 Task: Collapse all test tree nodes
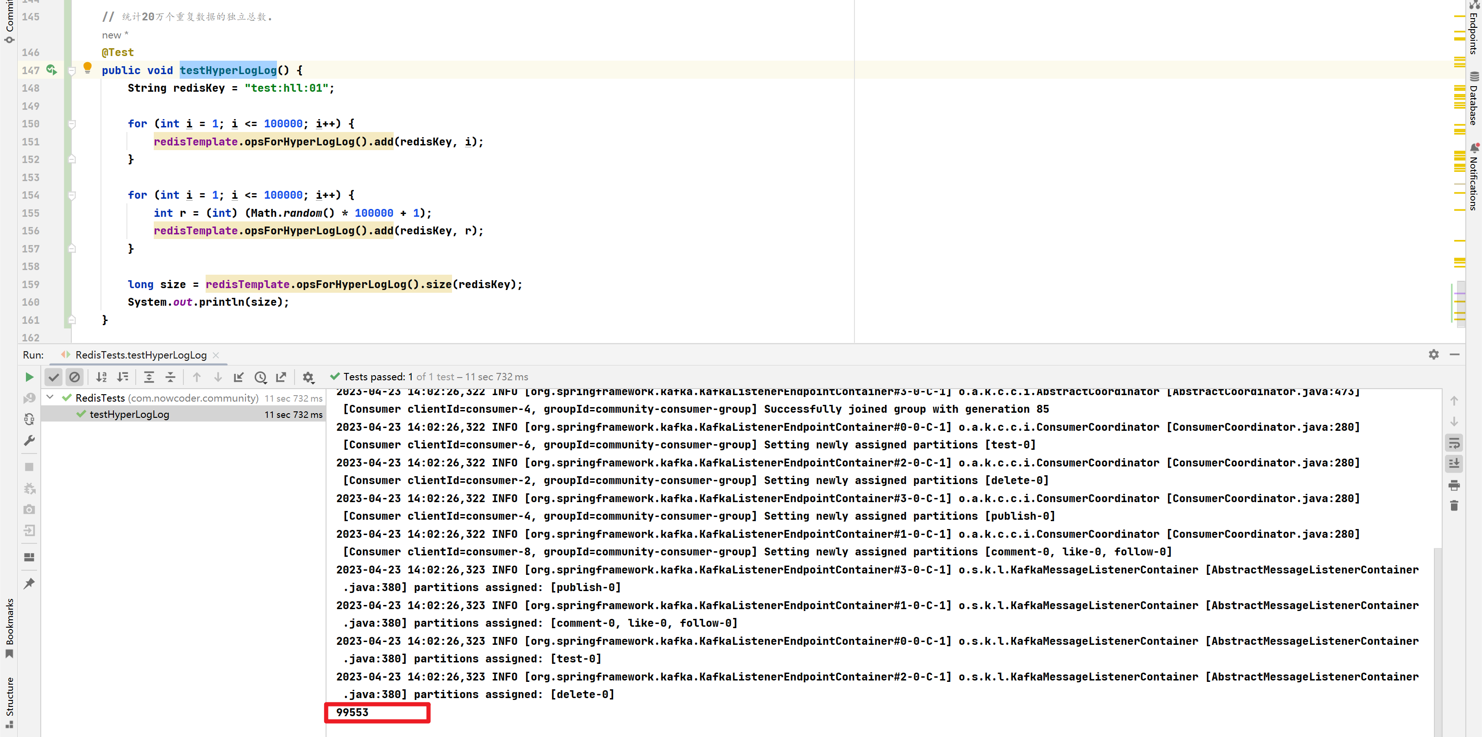coord(170,377)
